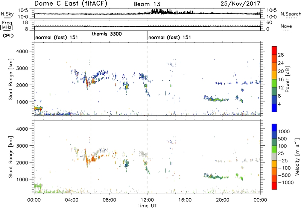Viewport: 301px width, 208px height.
Task: Click the green velocity echo band near 19:00 UT
Action: pos(216,176)
